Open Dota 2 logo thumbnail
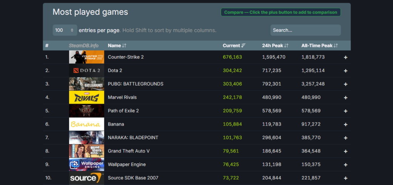 87,70
